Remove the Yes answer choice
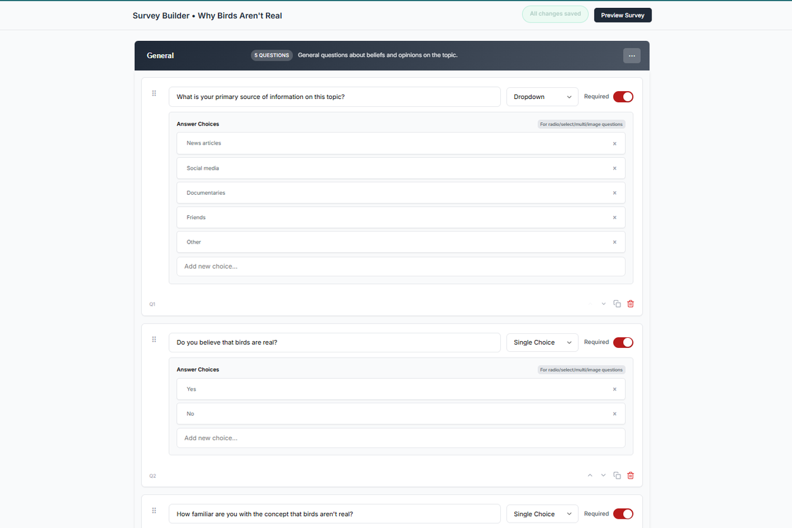 (614, 389)
